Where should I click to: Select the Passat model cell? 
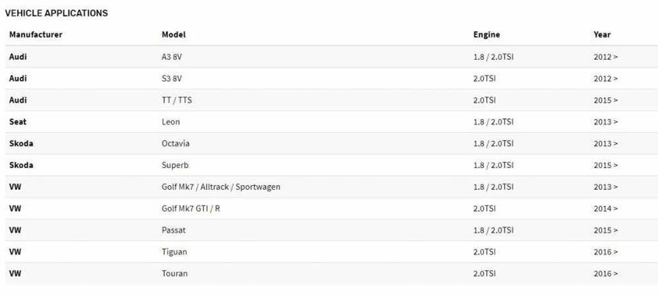[174, 230]
